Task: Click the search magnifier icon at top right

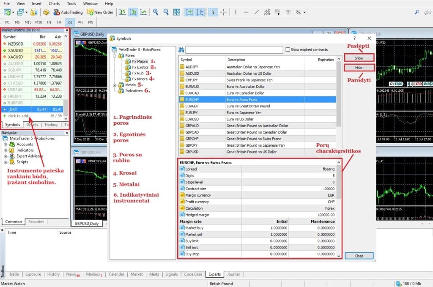Action: tap(417, 12)
